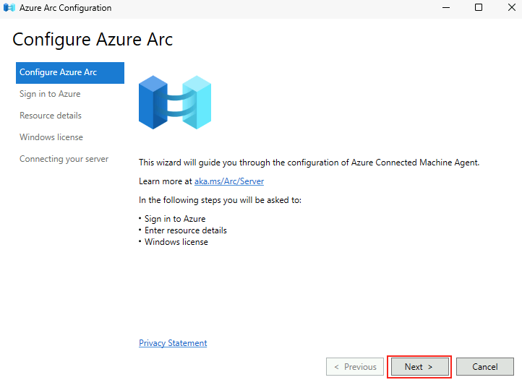Screen dimensions: 522x385
Task: Minimize the Azure Arc Configuration window
Action: point(446,8)
